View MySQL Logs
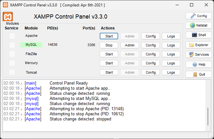 (x=171, y=45)
